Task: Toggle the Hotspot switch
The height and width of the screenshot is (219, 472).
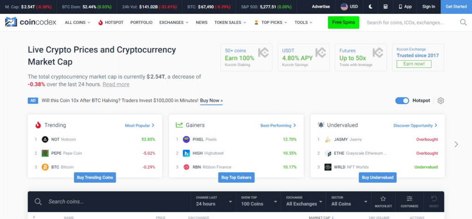Action: tap(402, 101)
